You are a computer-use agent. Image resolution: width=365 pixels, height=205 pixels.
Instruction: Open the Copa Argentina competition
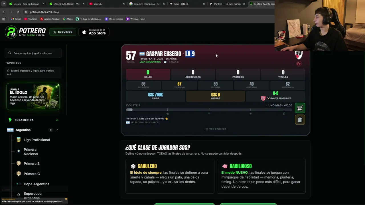pos(36,184)
